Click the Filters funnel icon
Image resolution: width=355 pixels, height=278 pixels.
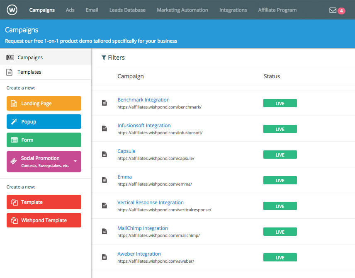click(104, 58)
